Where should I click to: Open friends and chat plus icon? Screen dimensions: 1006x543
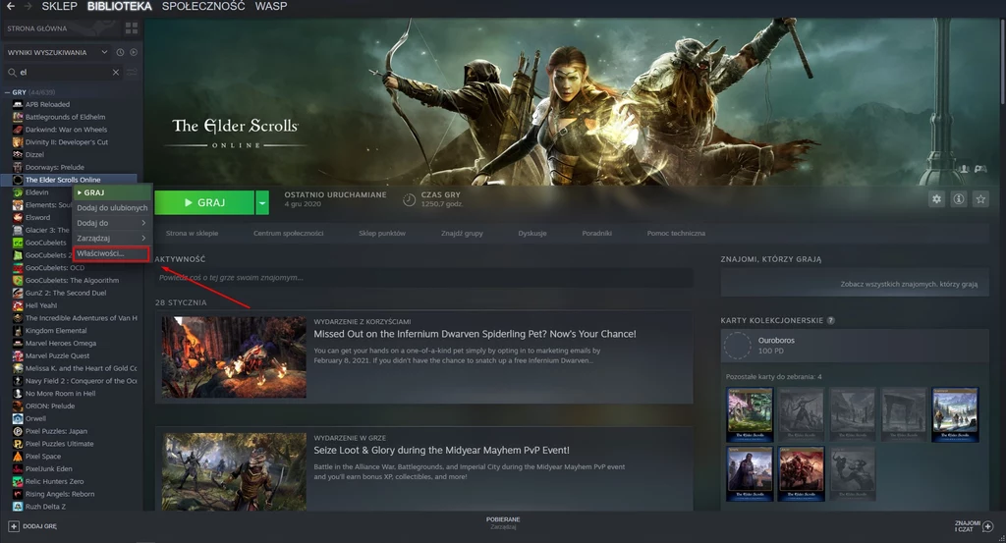pyautogui.click(x=988, y=526)
